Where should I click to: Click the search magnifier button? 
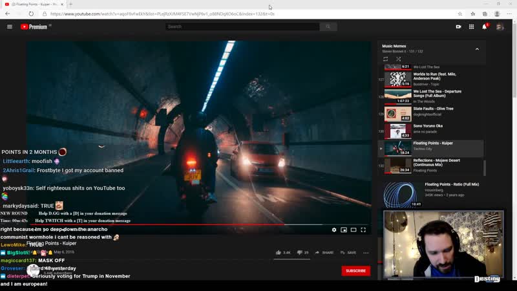(x=328, y=27)
